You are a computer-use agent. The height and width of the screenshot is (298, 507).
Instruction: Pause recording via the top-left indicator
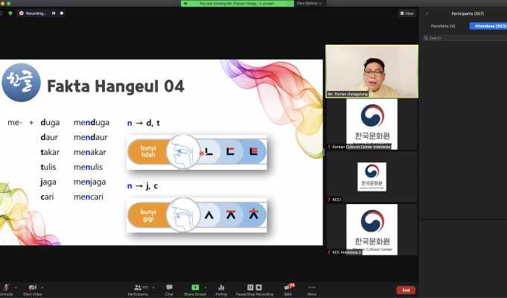tap(54, 13)
